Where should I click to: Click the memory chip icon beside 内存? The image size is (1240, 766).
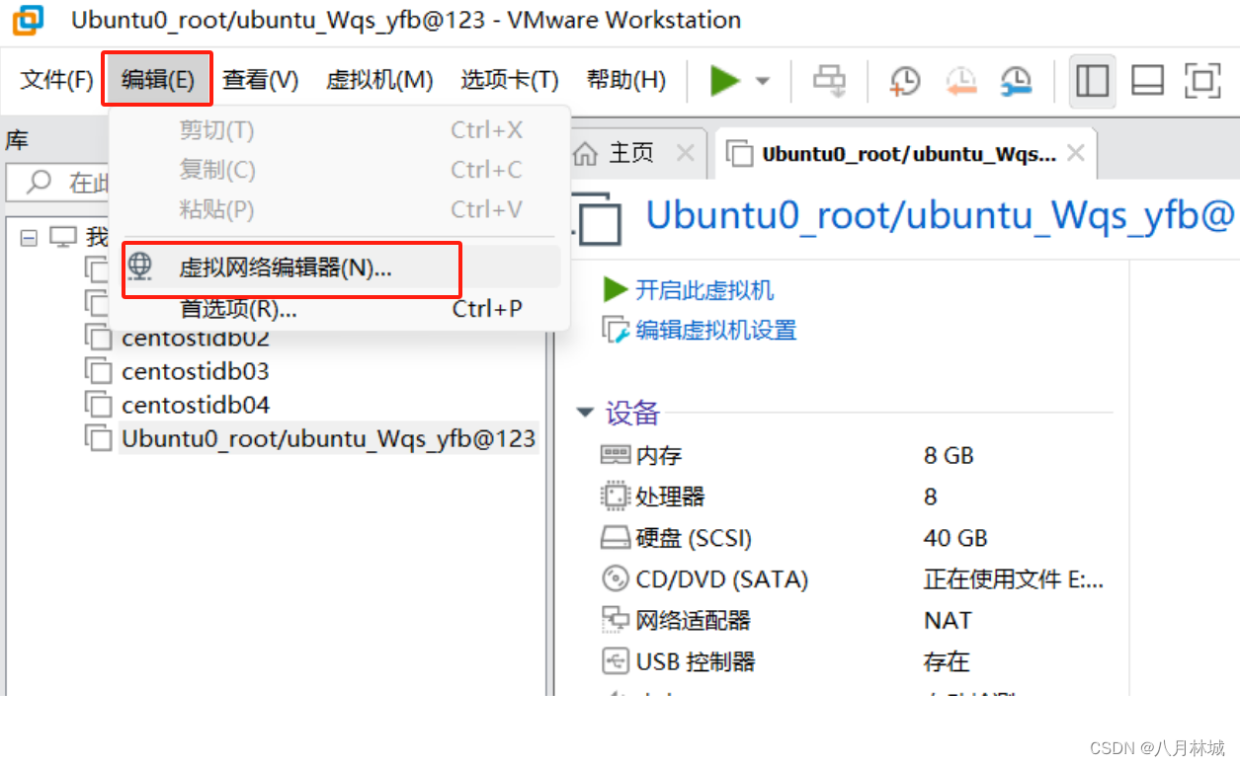pos(616,455)
